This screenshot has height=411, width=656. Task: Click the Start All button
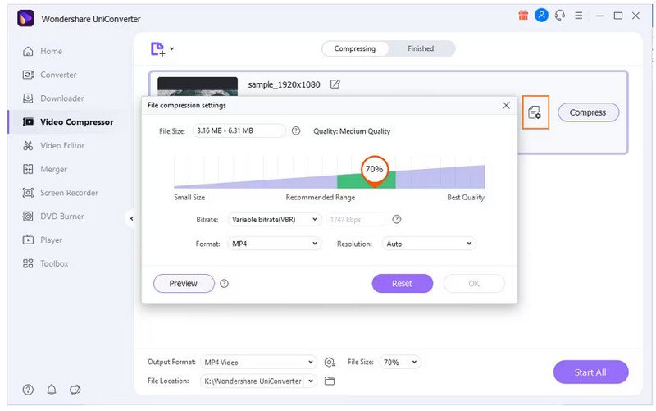tap(590, 372)
